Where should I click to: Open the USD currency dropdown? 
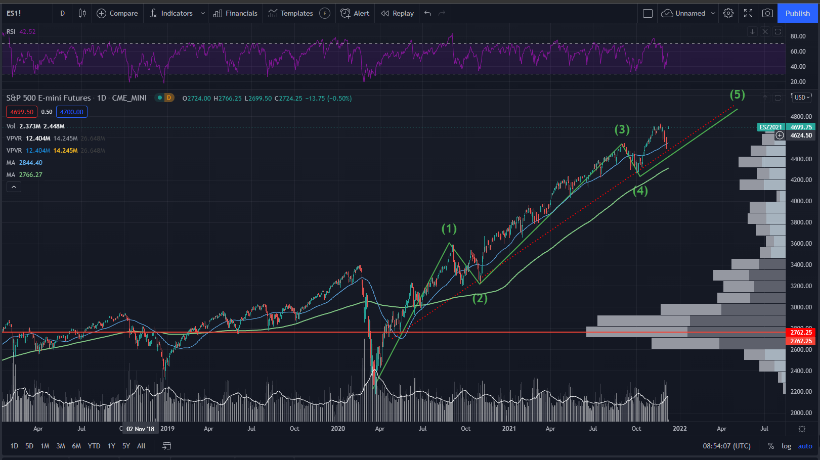tap(802, 98)
